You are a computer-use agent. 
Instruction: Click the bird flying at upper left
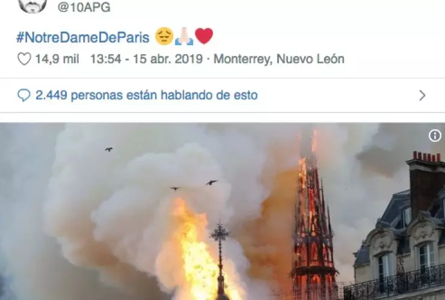tap(109, 149)
